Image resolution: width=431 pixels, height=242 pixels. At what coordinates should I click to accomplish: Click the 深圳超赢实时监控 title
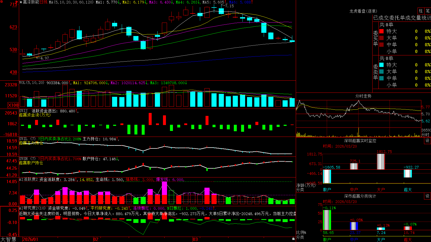coord(360,141)
